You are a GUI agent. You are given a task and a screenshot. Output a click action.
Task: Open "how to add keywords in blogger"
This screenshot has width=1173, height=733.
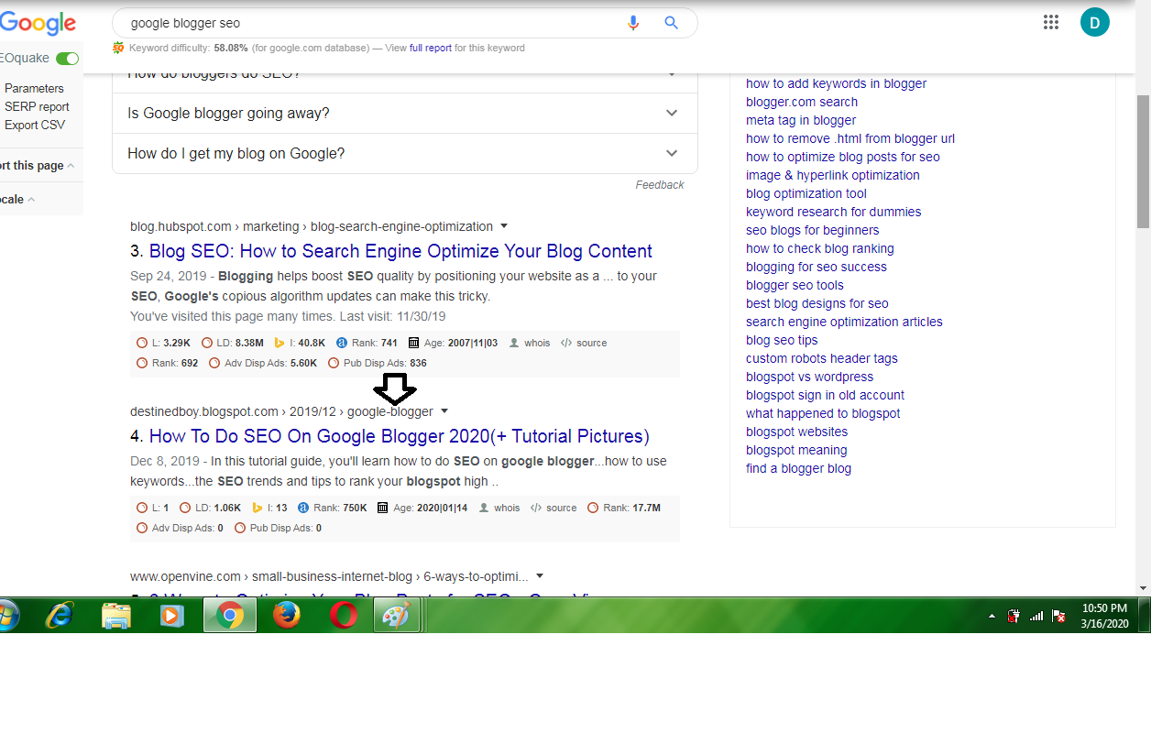tap(836, 83)
